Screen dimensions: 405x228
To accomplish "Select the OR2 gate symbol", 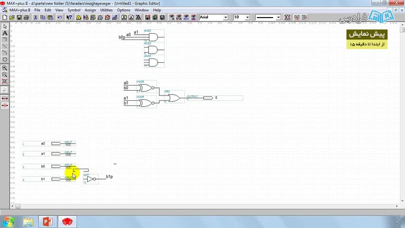I will pyautogui.click(x=175, y=98).
